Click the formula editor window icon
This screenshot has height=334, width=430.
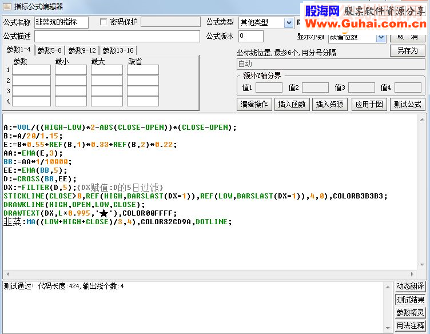pyautogui.click(x=7, y=6)
